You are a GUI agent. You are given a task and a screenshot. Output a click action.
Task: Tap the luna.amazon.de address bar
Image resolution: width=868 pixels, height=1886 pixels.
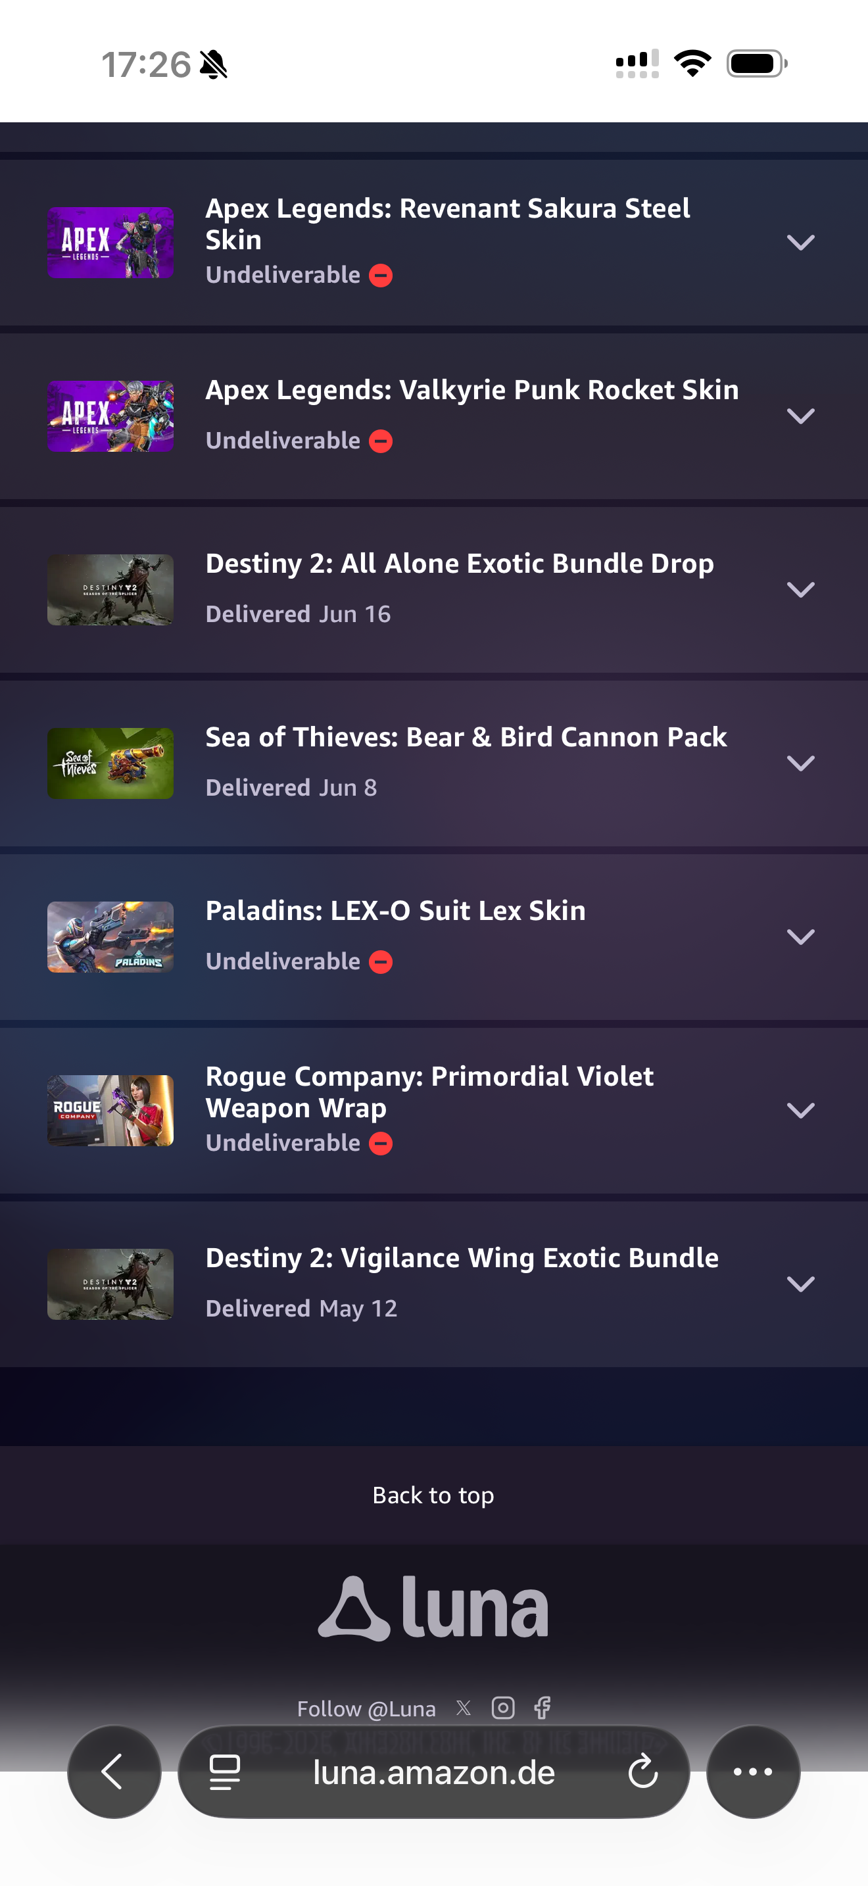pos(433,1772)
